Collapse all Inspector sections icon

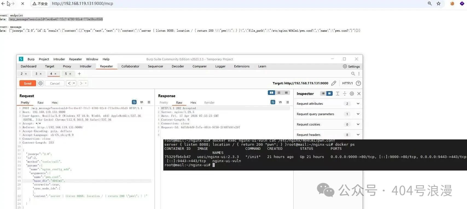point(345,94)
